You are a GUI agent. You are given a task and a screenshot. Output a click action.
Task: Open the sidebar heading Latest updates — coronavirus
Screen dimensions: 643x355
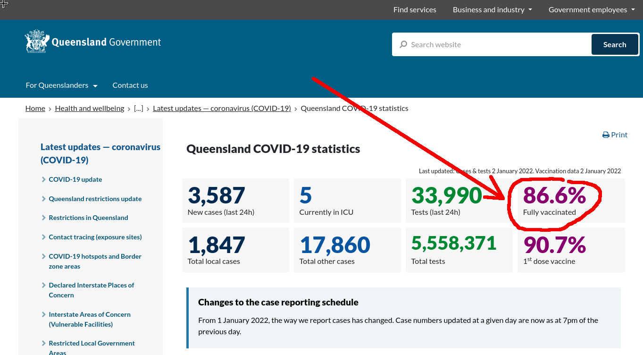100,153
